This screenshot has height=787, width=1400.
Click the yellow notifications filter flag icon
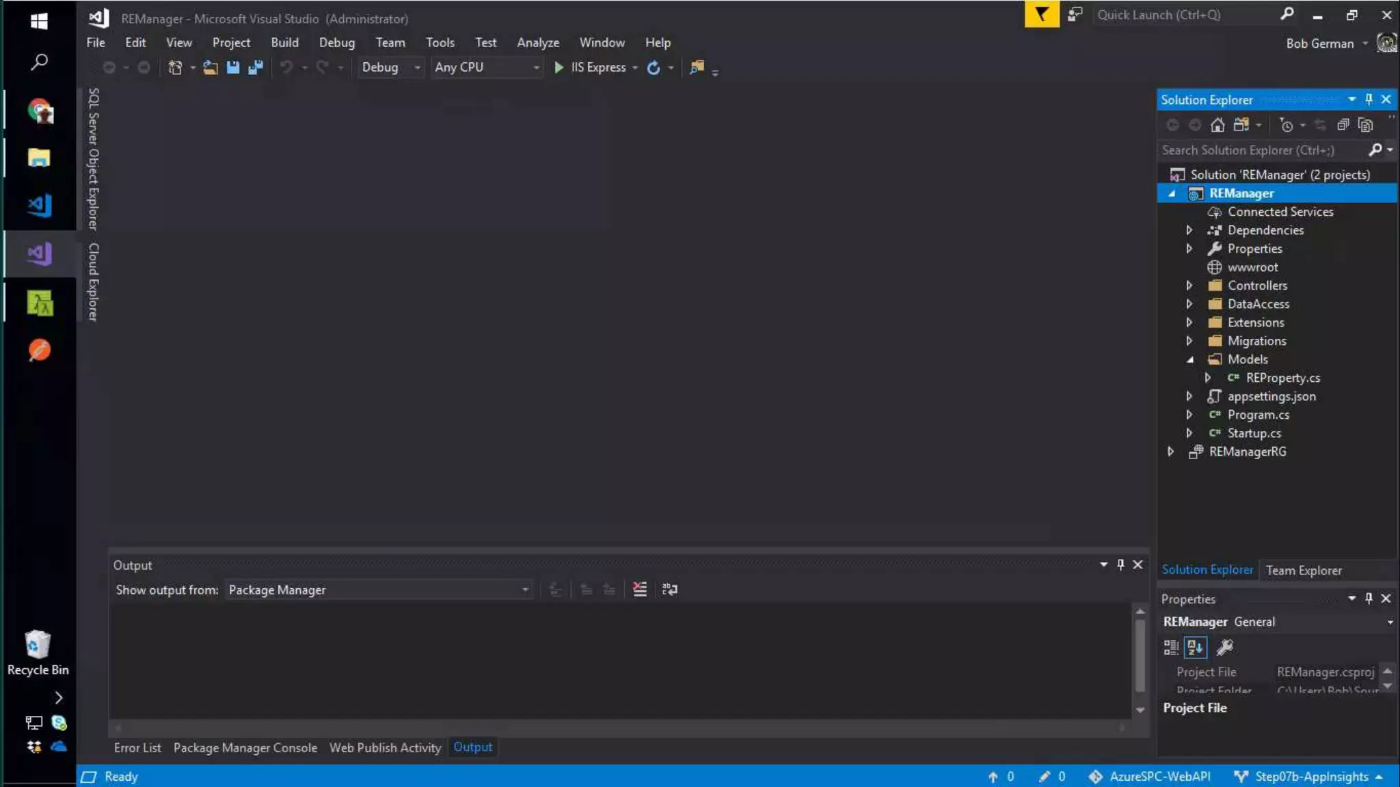point(1041,14)
